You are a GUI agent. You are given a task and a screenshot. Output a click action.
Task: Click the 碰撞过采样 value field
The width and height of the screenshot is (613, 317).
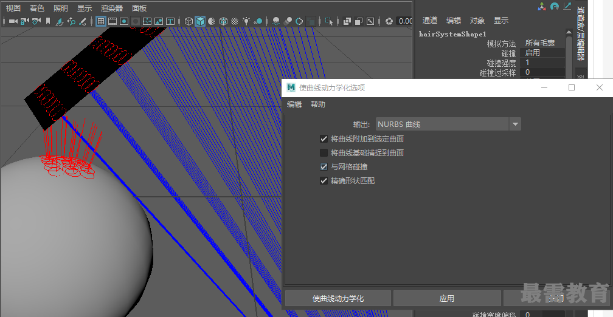542,72
